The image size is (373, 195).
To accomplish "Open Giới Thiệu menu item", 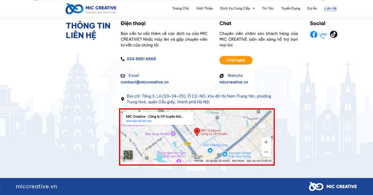I will [205, 8].
